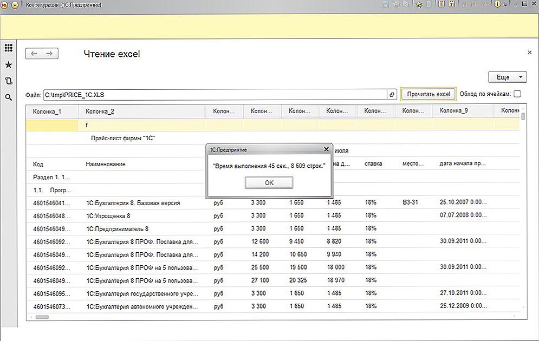Viewport: 539px width, 341px height.
Task: Click the search magnifier in sidebar
Action: pos(8,97)
